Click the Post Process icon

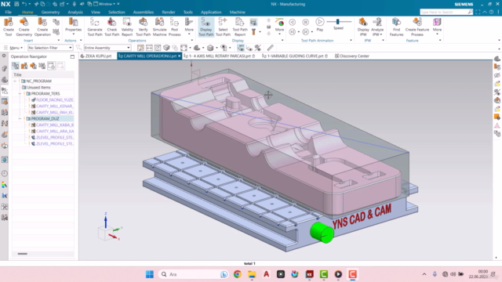pyautogui.click(x=174, y=27)
